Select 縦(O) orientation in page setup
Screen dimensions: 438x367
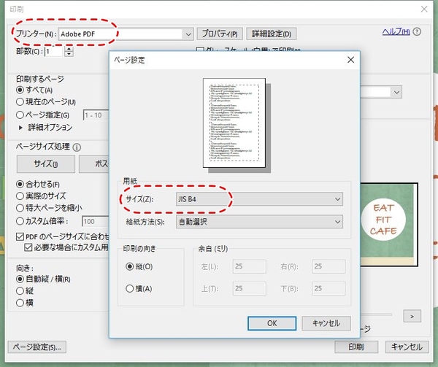point(130,266)
